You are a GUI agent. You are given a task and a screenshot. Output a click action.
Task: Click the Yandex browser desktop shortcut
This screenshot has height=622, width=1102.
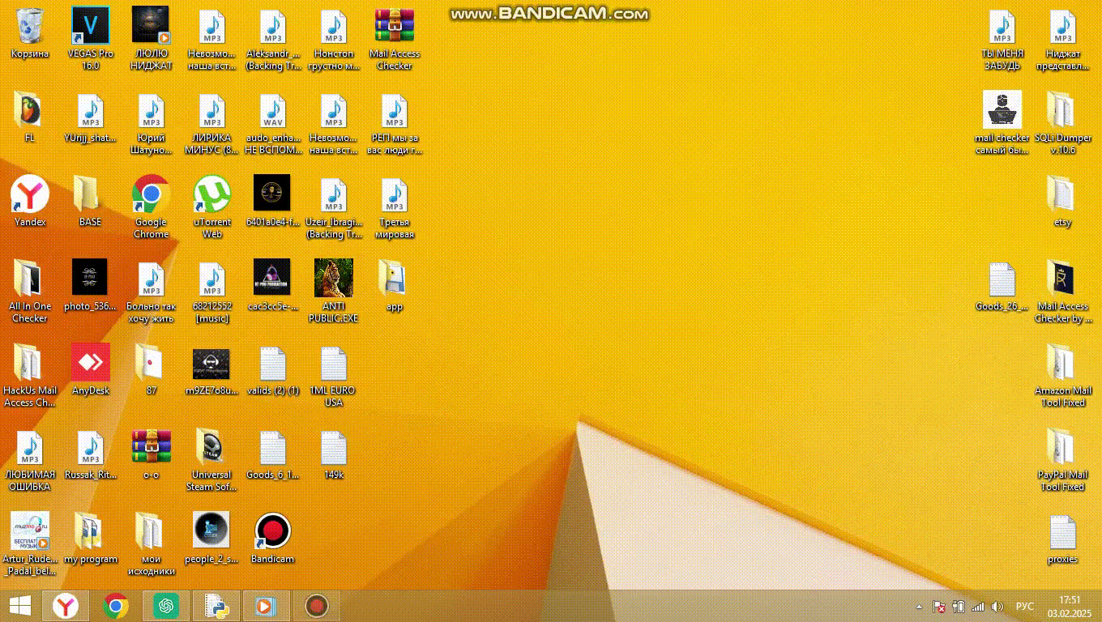click(x=30, y=196)
